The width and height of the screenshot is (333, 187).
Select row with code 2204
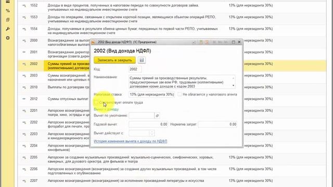coord(54,148)
